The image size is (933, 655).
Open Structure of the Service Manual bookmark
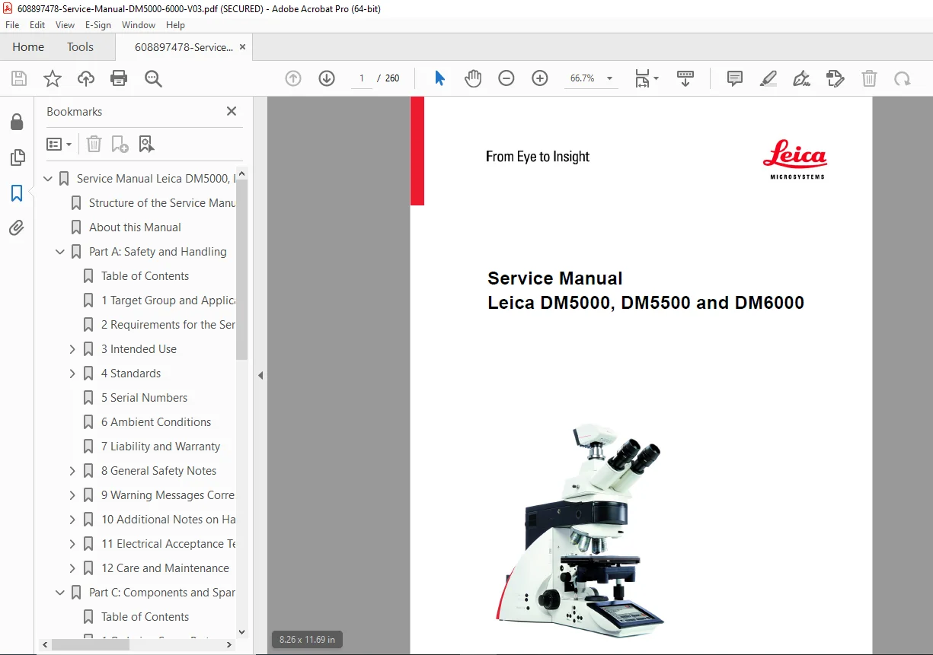click(162, 203)
